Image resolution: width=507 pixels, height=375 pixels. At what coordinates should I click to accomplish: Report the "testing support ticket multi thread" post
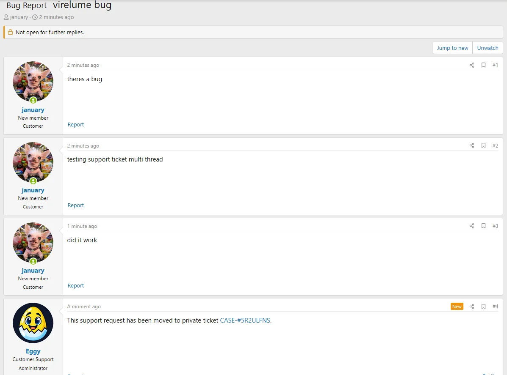pyautogui.click(x=76, y=205)
